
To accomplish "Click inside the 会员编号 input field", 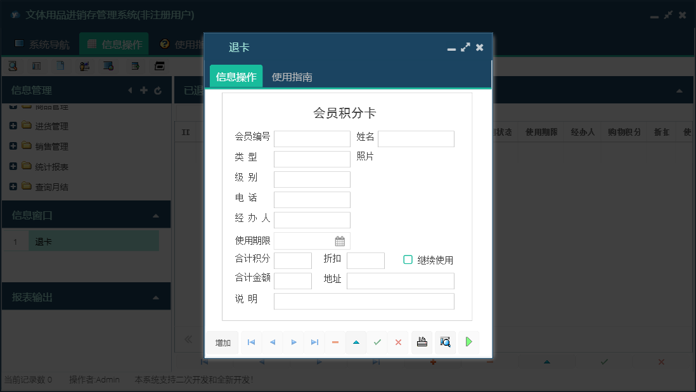I will tap(312, 138).
